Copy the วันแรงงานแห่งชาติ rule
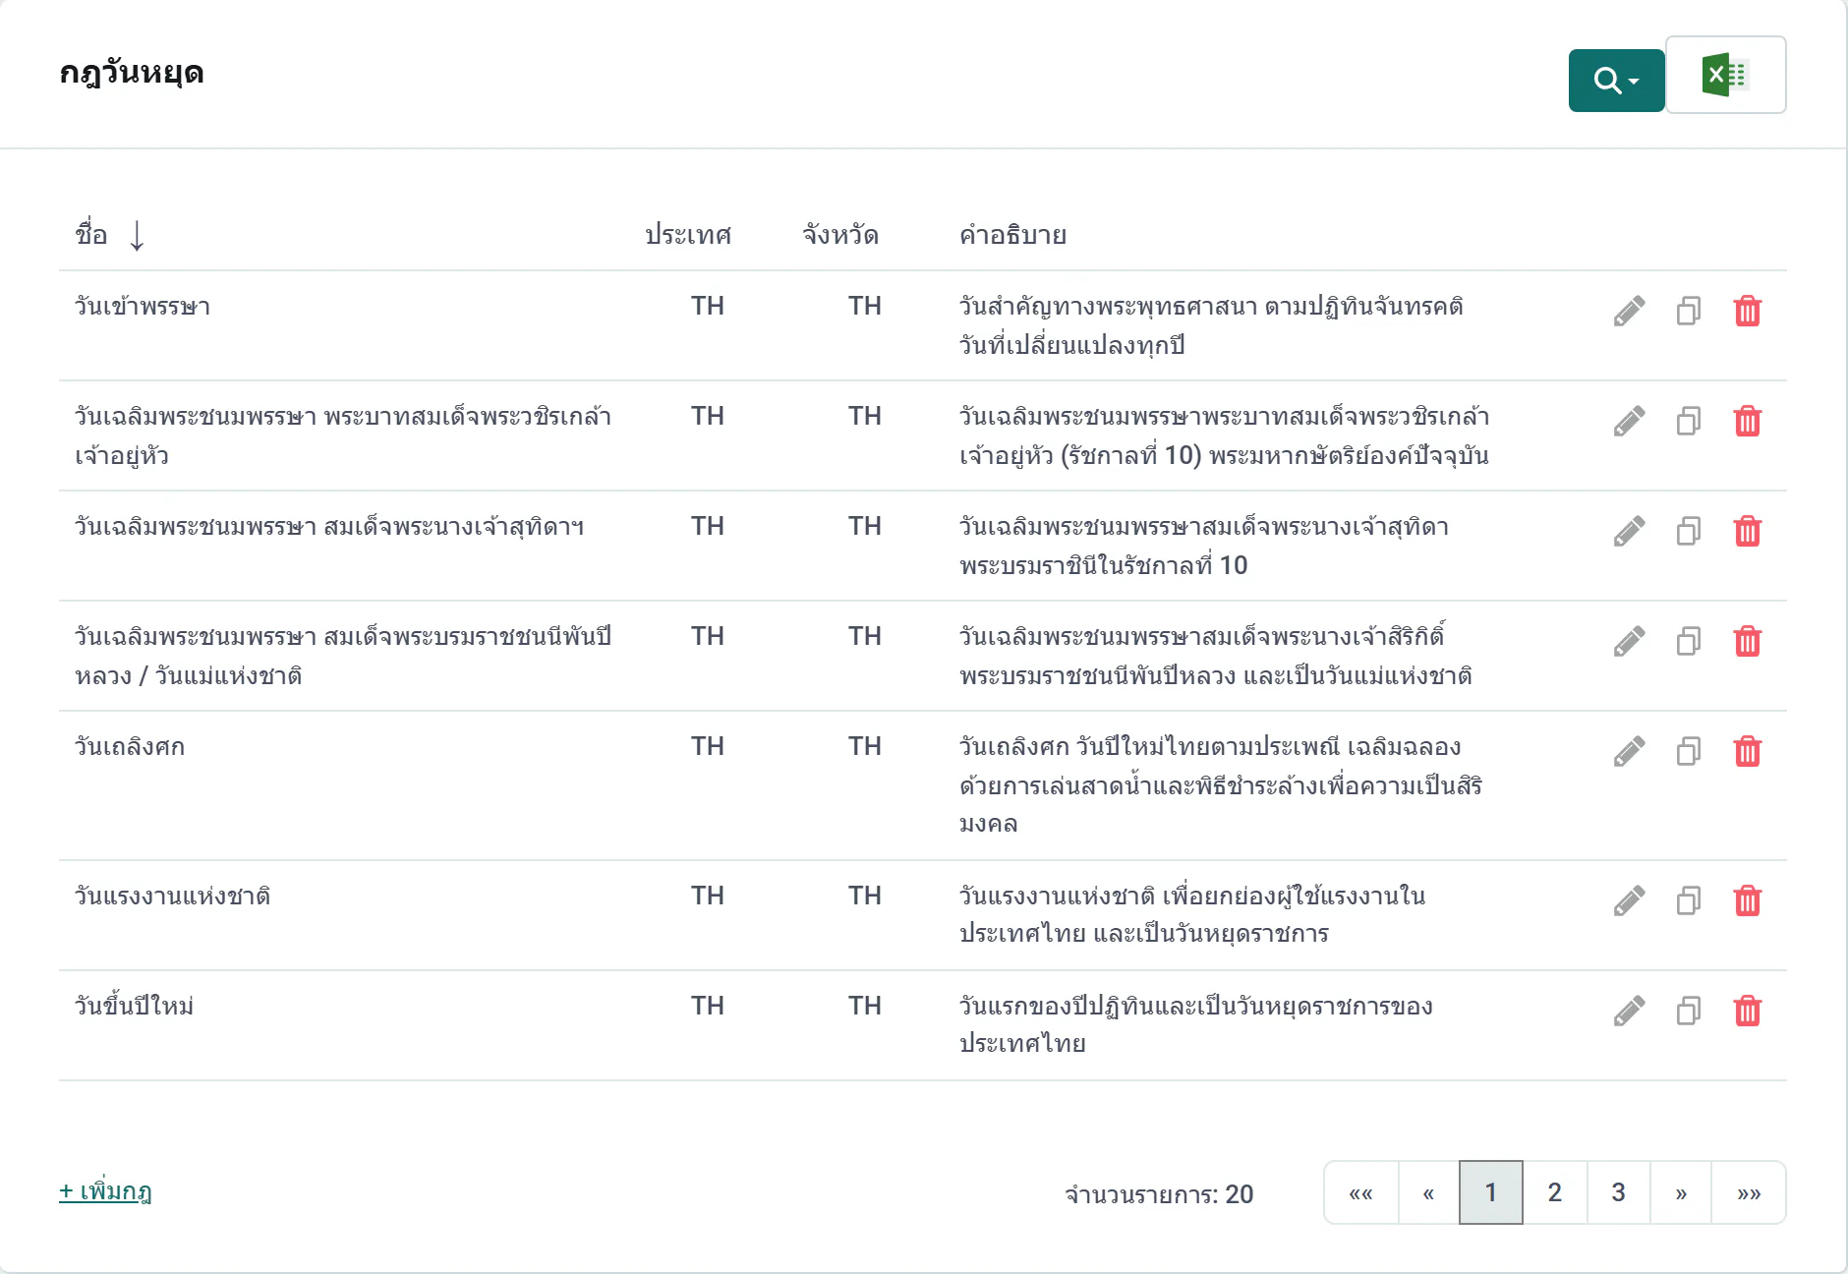The image size is (1848, 1274). point(1689,900)
